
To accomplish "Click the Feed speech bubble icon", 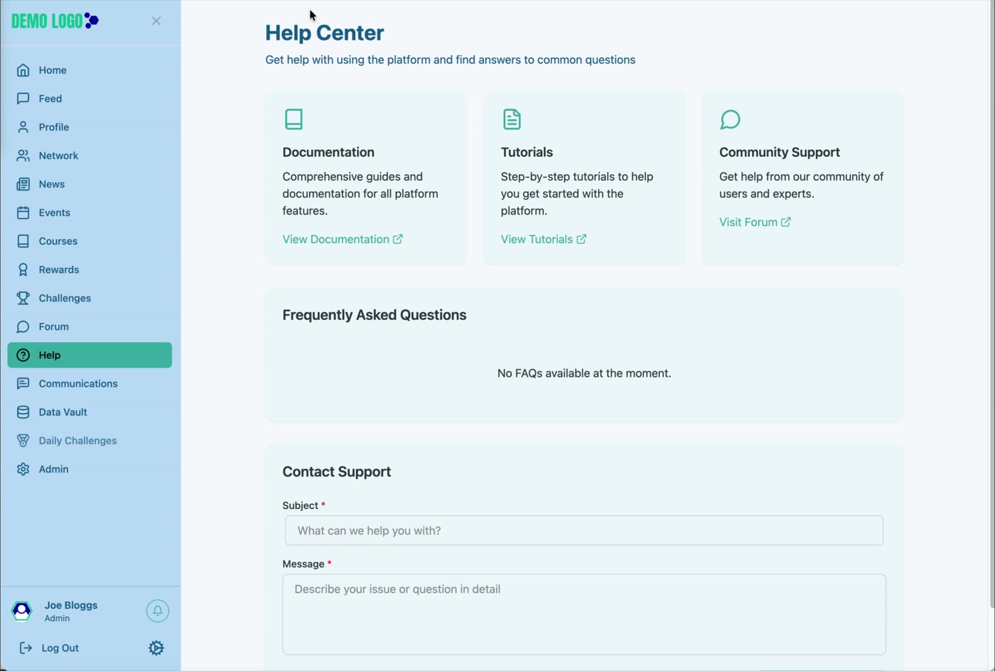I will tap(23, 99).
